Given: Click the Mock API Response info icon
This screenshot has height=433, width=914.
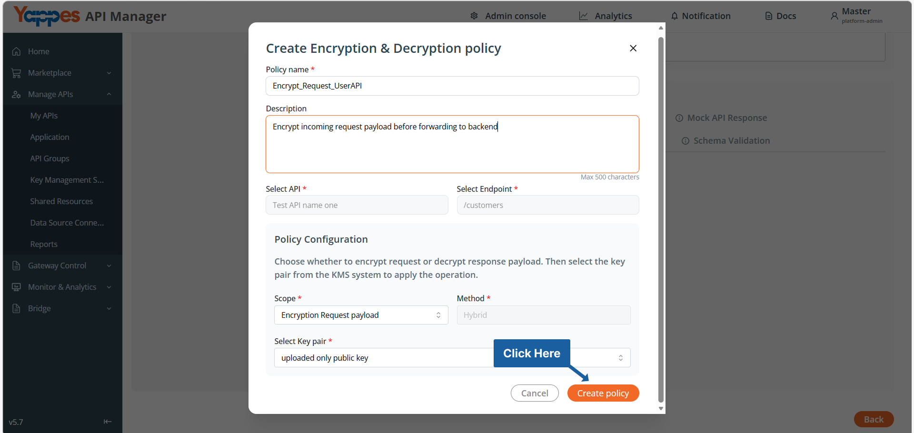Looking at the screenshot, I should click(679, 118).
